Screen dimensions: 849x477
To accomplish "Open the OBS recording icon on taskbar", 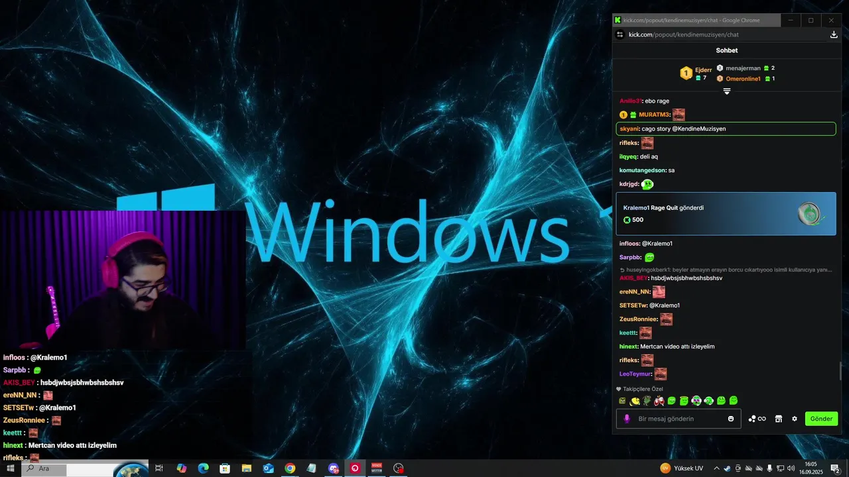I will pos(399,468).
